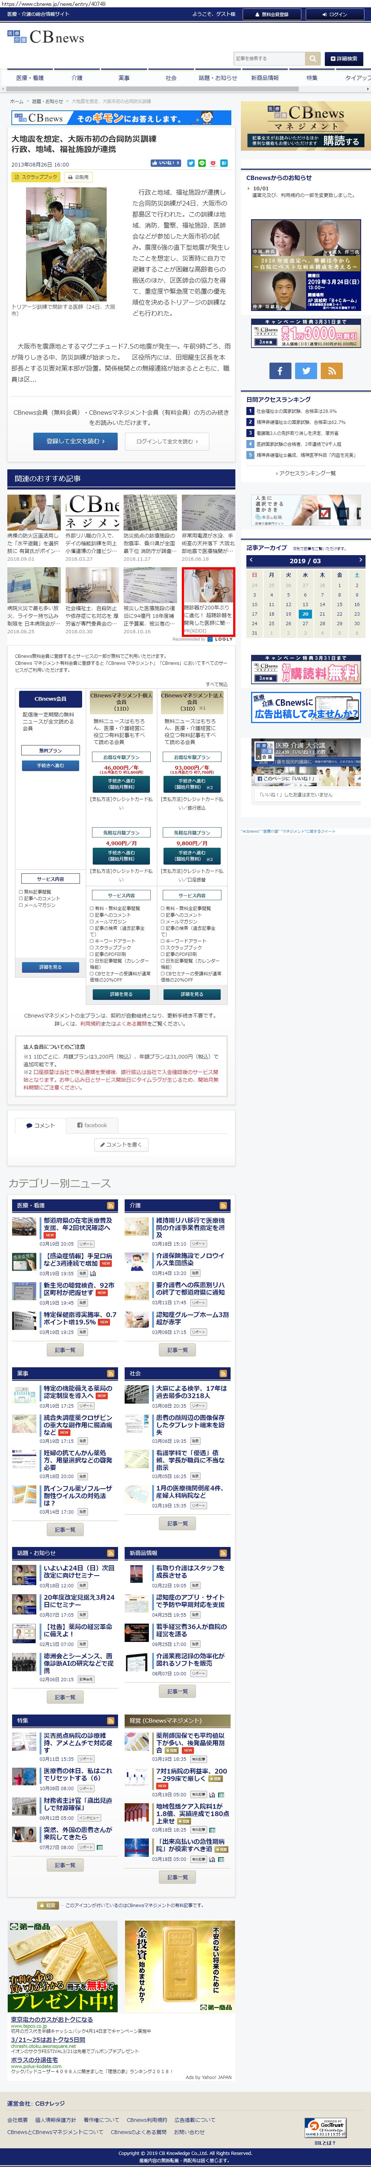Open 医療・看護 navigation menu
Screen dimensions: 371x2167
(30, 77)
